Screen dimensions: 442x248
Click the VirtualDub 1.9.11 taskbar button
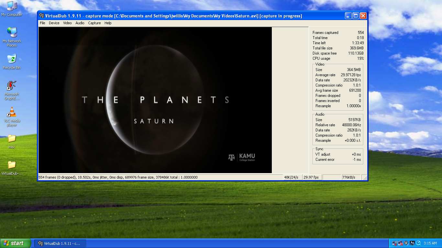point(60,243)
